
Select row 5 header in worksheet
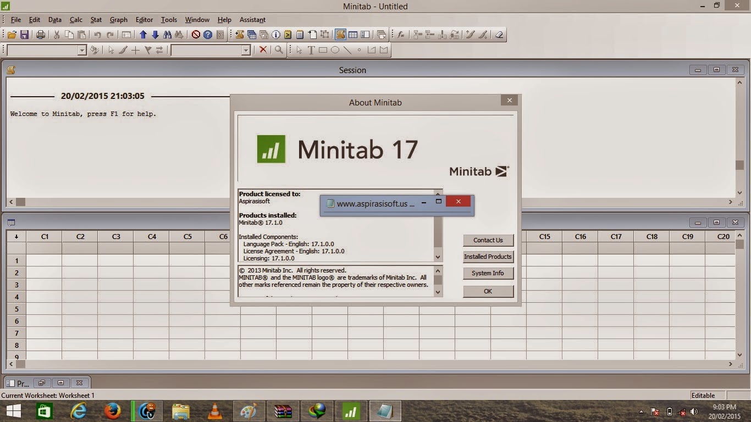[x=16, y=309]
